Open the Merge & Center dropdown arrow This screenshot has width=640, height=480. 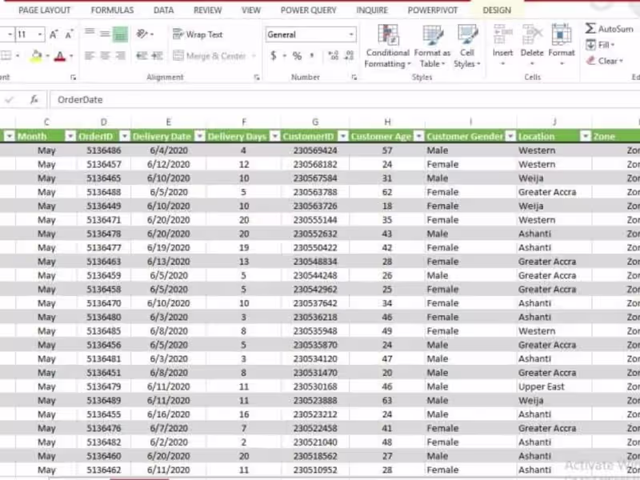(254, 55)
